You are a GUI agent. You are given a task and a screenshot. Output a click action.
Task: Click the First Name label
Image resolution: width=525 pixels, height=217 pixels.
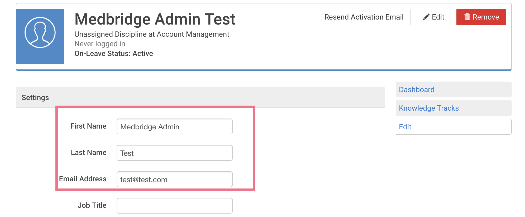pos(88,126)
